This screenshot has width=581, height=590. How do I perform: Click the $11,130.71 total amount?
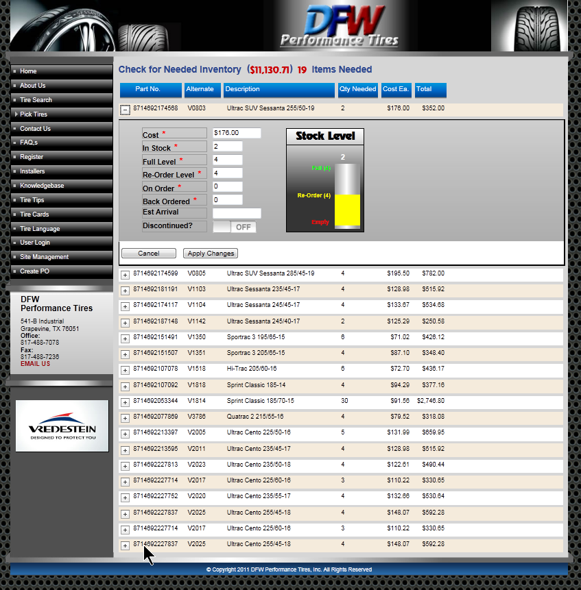point(270,70)
